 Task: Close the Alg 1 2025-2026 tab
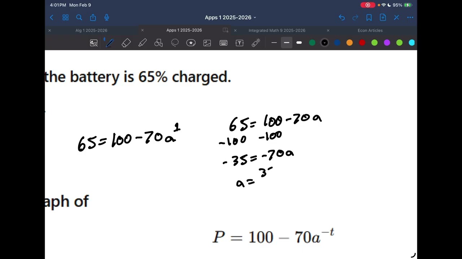[49, 30]
